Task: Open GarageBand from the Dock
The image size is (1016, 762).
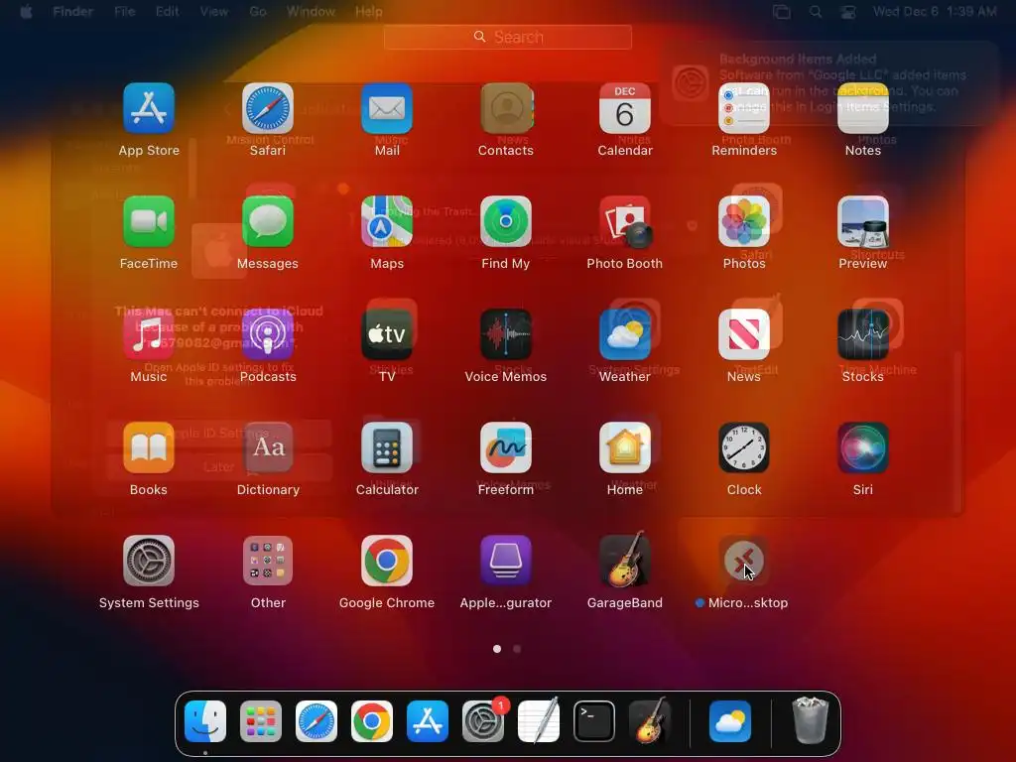Action: [650, 721]
